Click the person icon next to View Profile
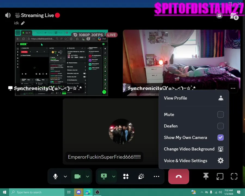The image size is (245, 196). [220, 98]
